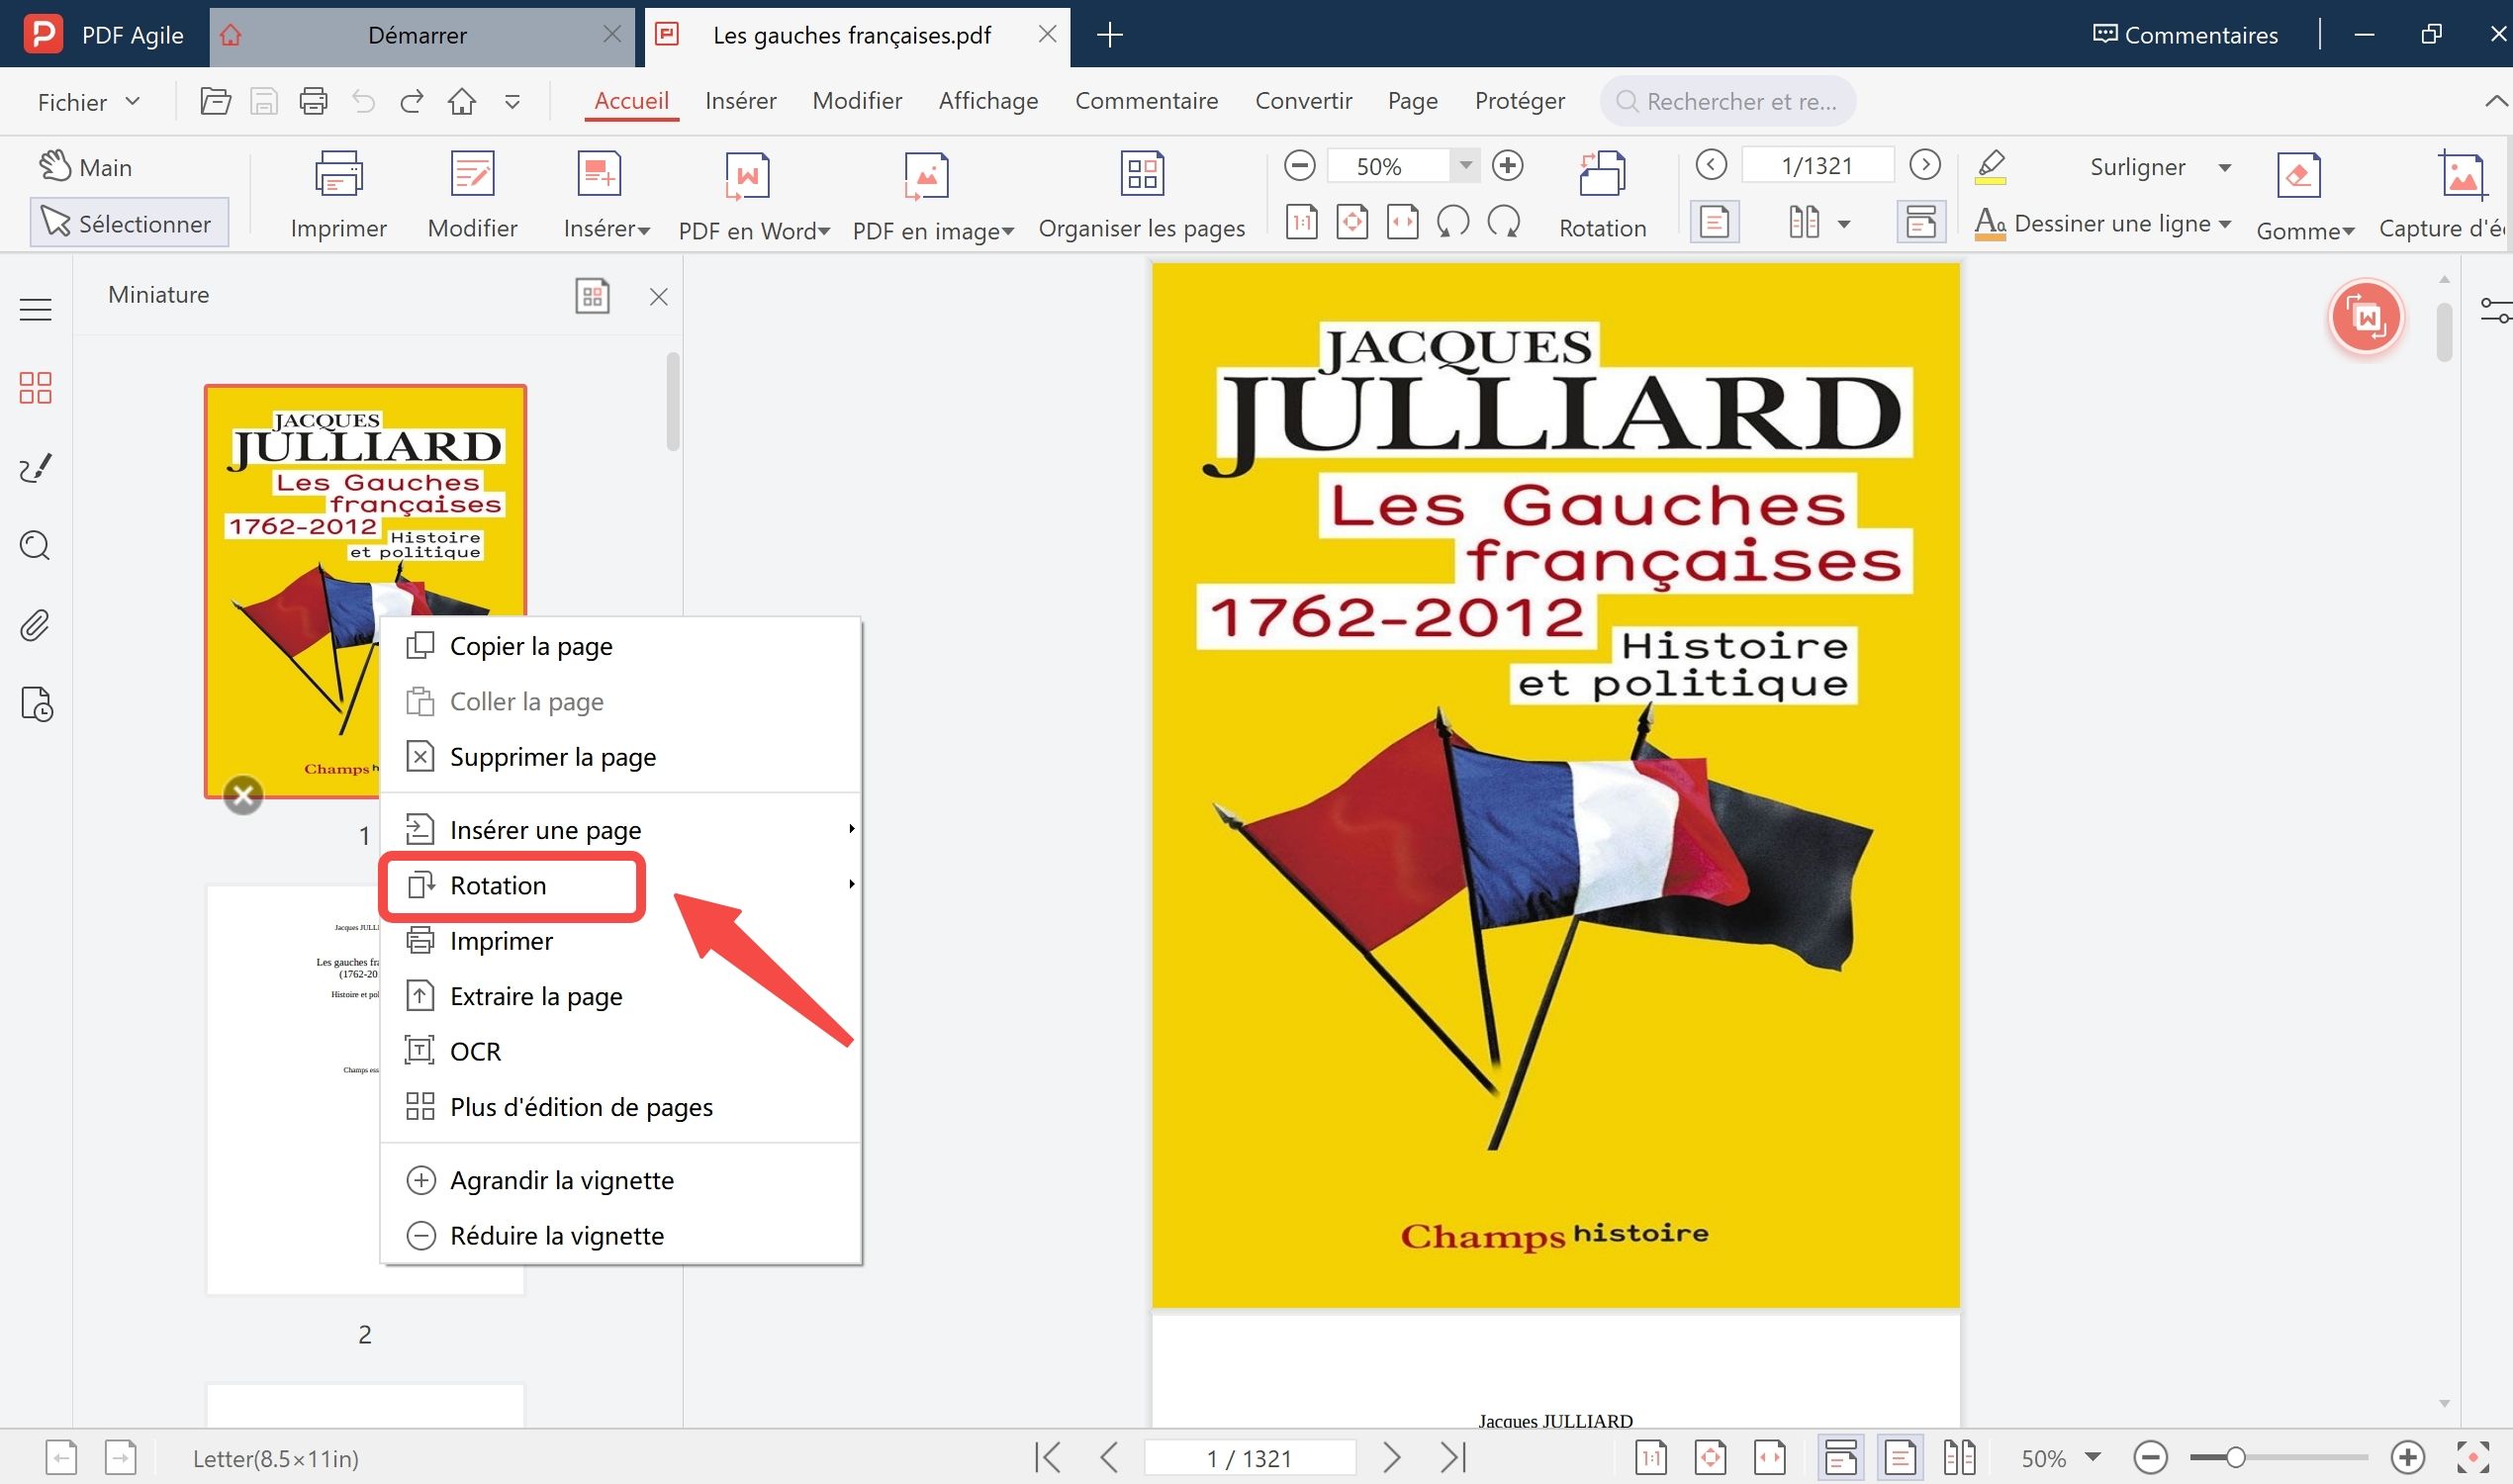The width and height of the screenshot is (2513, 1484).
Task: Select OCR in context menu
Action: point(620,1051)
